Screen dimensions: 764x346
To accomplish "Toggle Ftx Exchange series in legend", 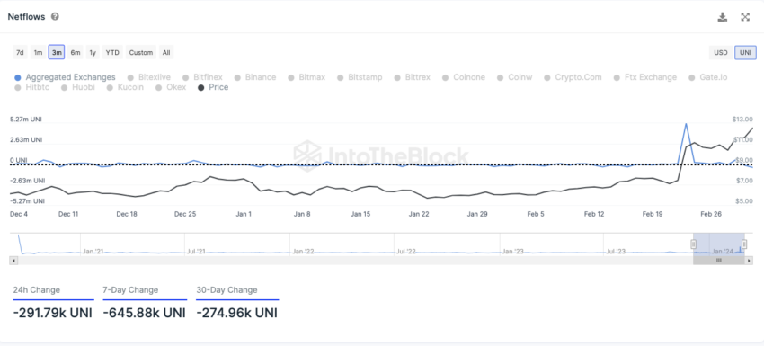I will coord(645,77).
